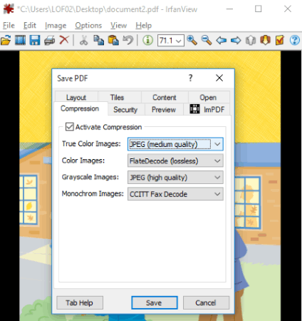Go to next image with right arrow

pos(236,41)
